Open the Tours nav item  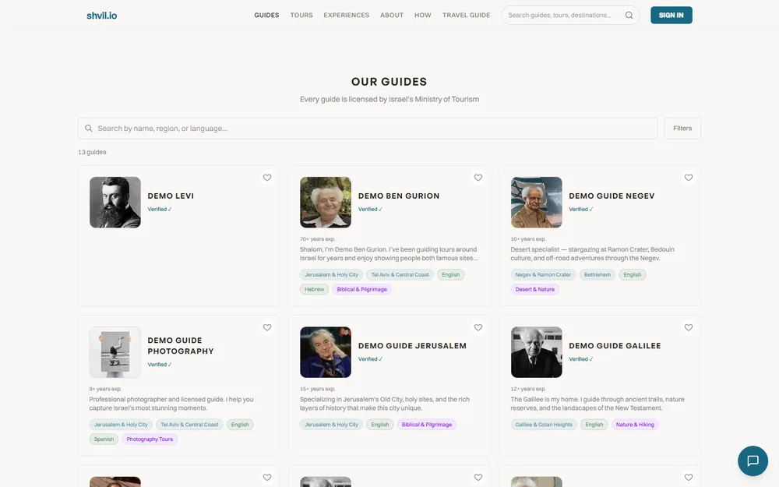pyautogui.click(x=301, y=16)
